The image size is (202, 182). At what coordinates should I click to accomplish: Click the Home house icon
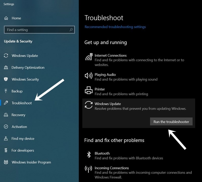(x=6, y=18)
